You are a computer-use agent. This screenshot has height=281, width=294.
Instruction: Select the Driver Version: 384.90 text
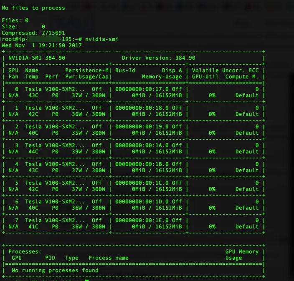[x=159, y=58]
